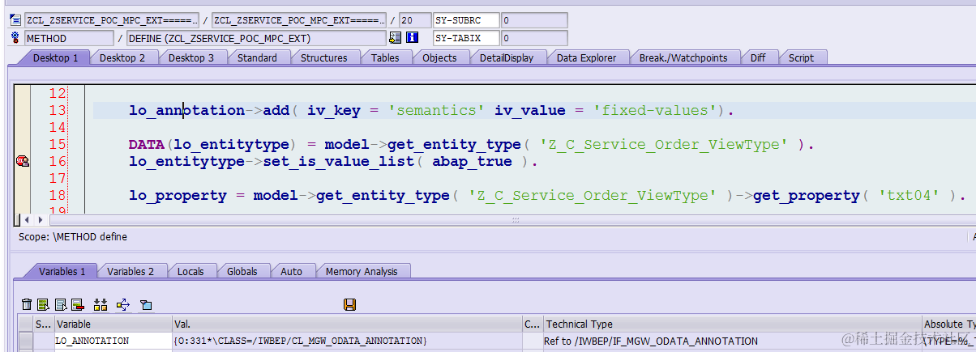Click the DEFINE (ZCL_ZSERVICE_POC_MPC_EXT) field
Screen dimensions: 976x352
pyautogui.click(x=256, y=37)
